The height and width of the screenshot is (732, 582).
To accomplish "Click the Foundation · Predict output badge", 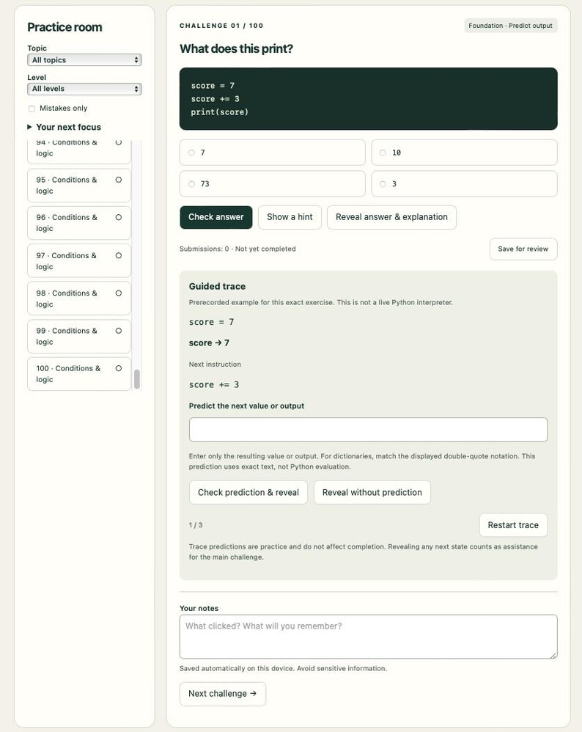I will (511, 26).
